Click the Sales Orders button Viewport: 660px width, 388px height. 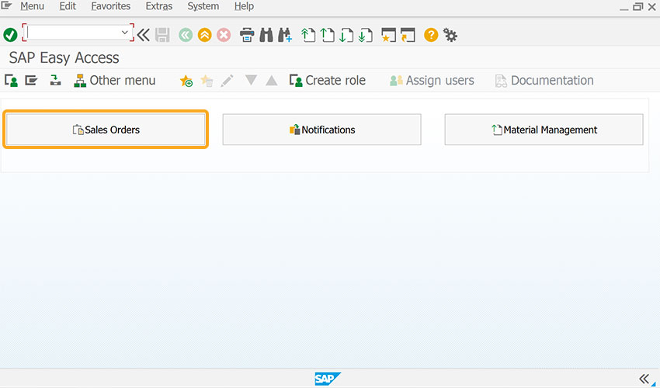click(x=106, y=130)
